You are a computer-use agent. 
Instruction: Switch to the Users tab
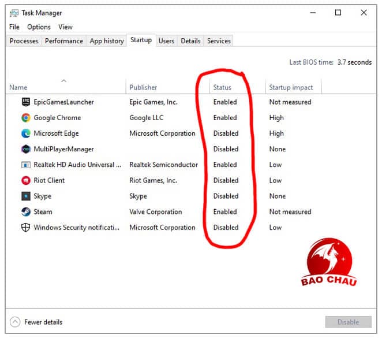point(166,40)
